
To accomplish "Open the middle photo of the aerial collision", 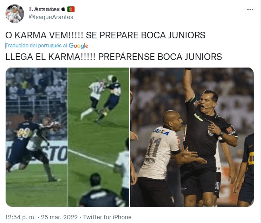I will 99,137.
